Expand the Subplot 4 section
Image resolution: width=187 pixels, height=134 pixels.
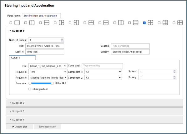94,120
